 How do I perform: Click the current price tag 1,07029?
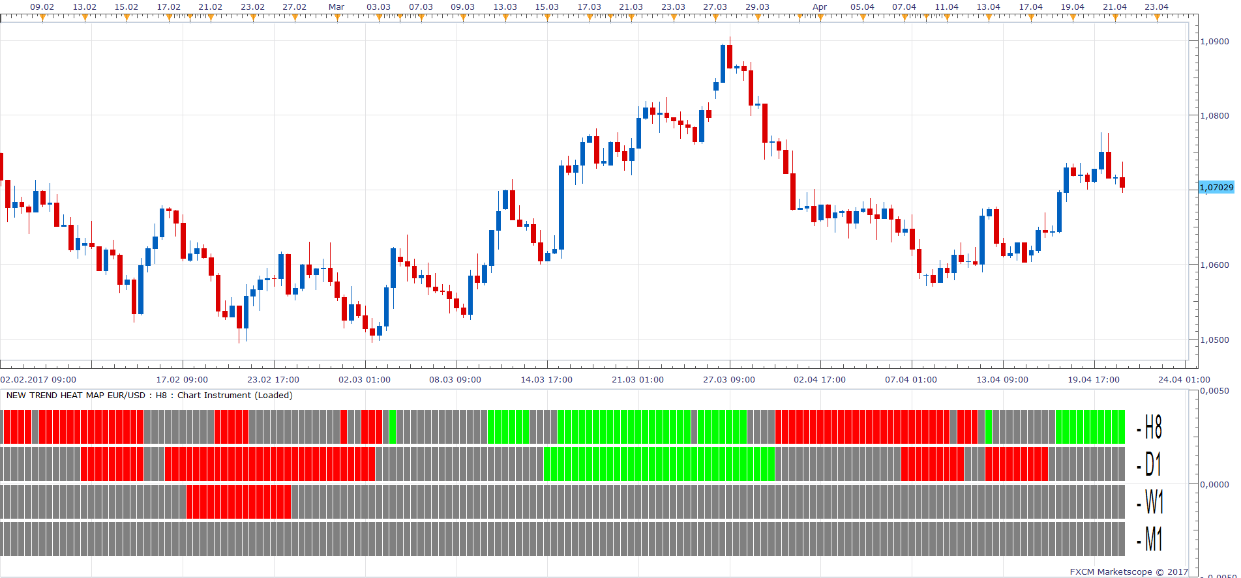1217,188
